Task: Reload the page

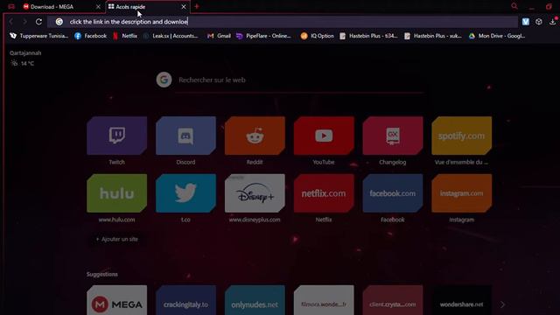Action: (x=38, y=22)
